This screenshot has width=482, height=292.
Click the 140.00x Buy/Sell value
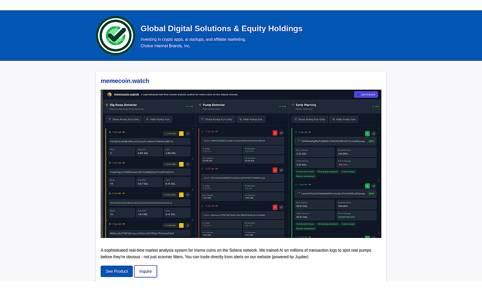tap(249, 188)
